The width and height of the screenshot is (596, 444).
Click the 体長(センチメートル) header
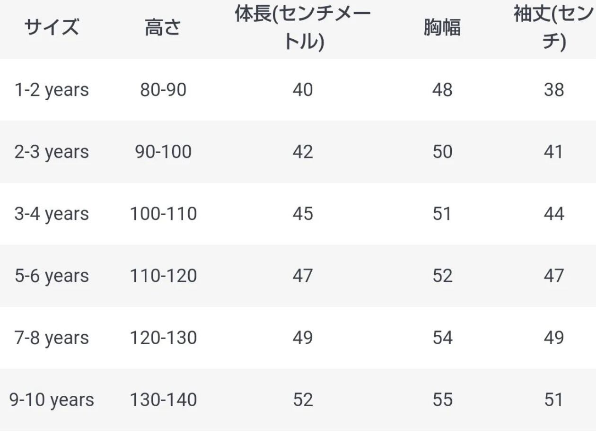(x=303, y=28)
